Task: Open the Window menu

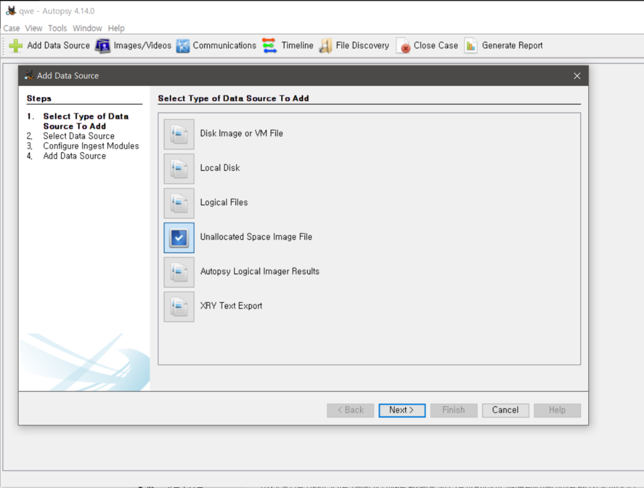Action: (87, 28)
